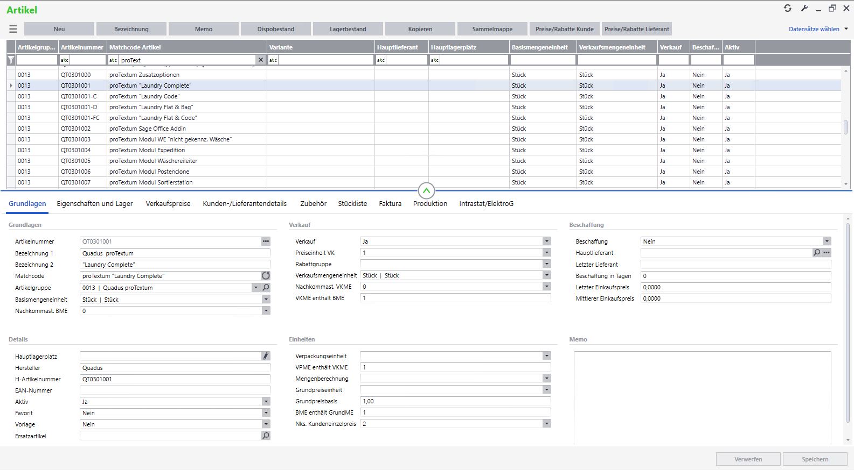The width and height of the screenshot is (854, 470).
Task: Click the Verwerfen button
Action: pyautogui.click(x=748, y=459)
